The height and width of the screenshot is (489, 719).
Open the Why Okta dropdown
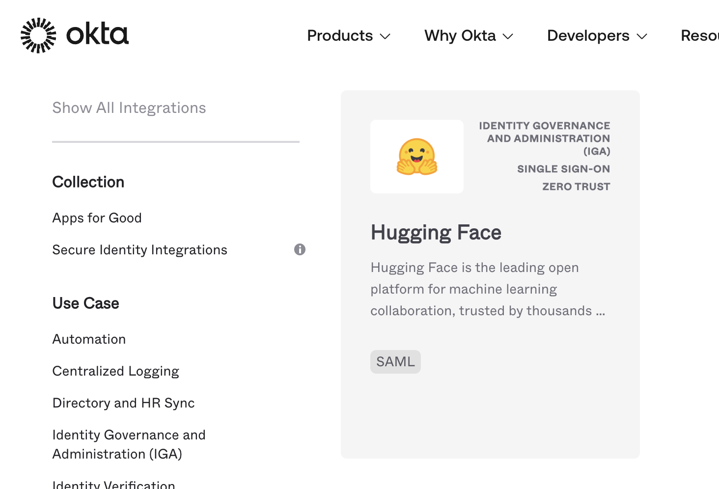point(469,36)
